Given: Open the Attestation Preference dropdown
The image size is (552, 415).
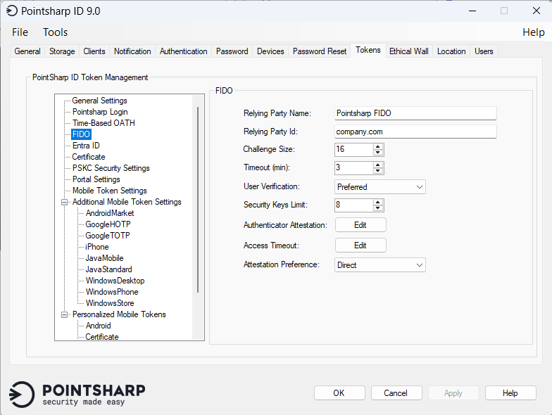Looking at the screenshot, I should (x=380, y=264).
